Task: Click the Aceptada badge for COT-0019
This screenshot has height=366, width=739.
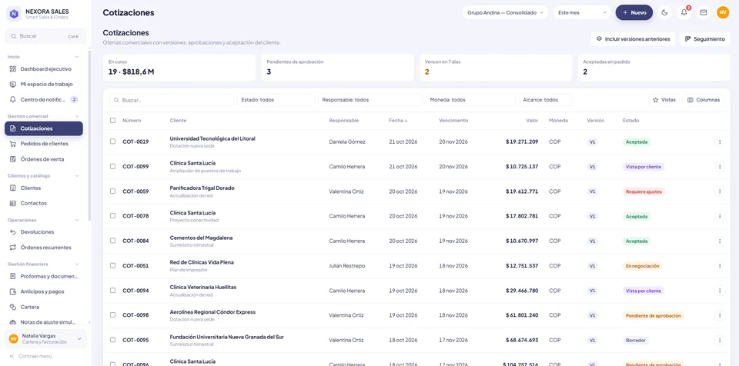Action: tap(637, 141)
